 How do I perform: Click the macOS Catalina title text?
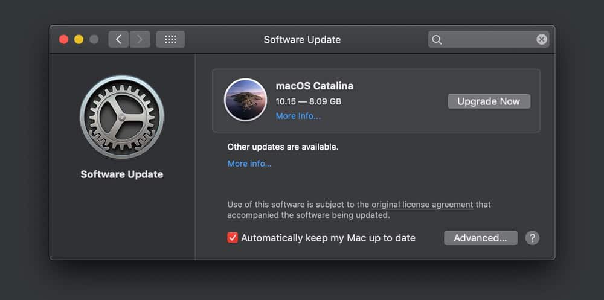coord(314,86)
